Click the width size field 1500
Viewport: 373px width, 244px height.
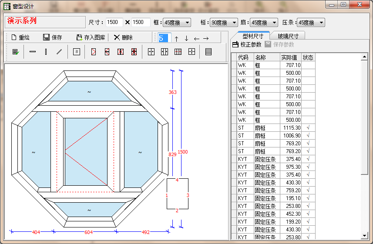click(114, 22)
